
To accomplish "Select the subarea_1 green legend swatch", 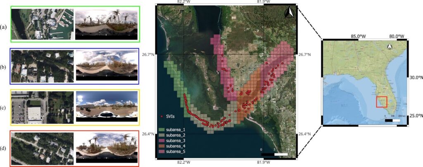I will pos(163,130).
